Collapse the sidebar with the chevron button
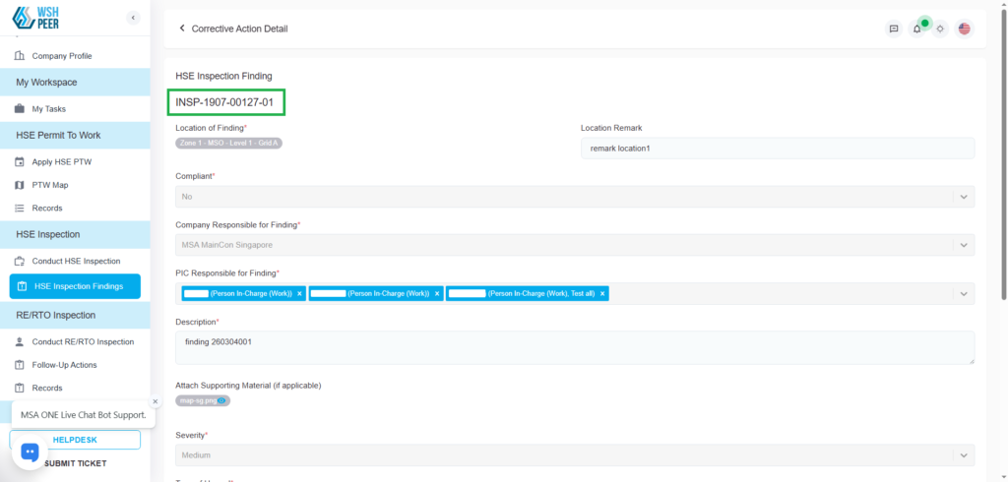1008x482 pixels. coord(133,18)
